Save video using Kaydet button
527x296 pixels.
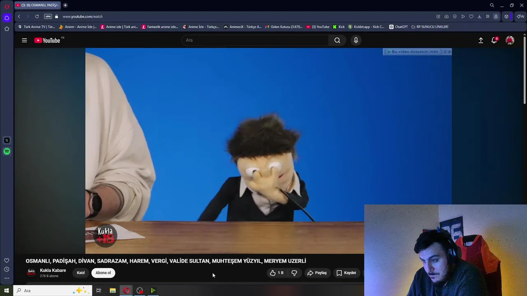coord(346,273)
